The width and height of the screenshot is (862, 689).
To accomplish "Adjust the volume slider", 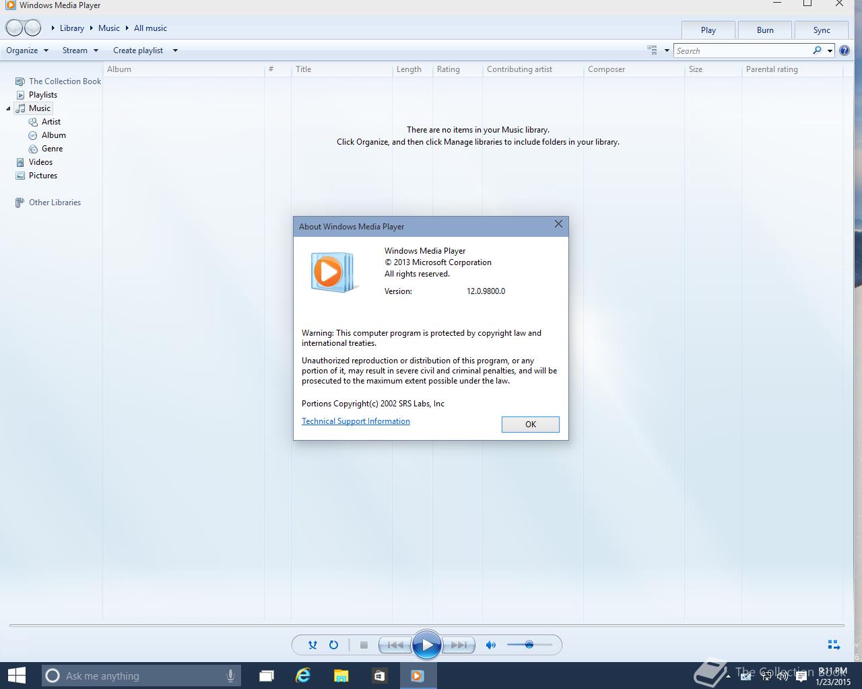I will [x=529, y=645].
